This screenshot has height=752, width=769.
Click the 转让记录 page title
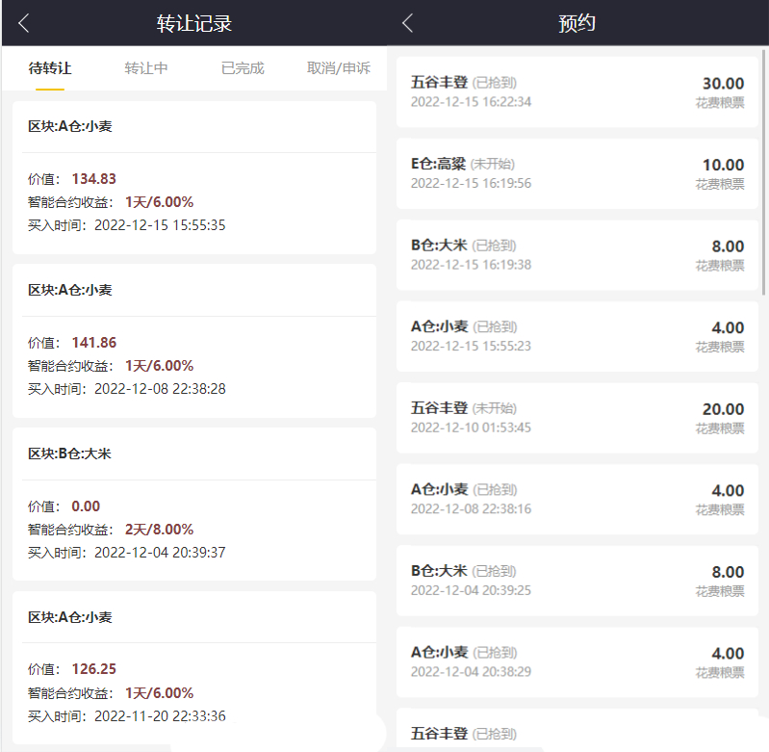point(193,23)
